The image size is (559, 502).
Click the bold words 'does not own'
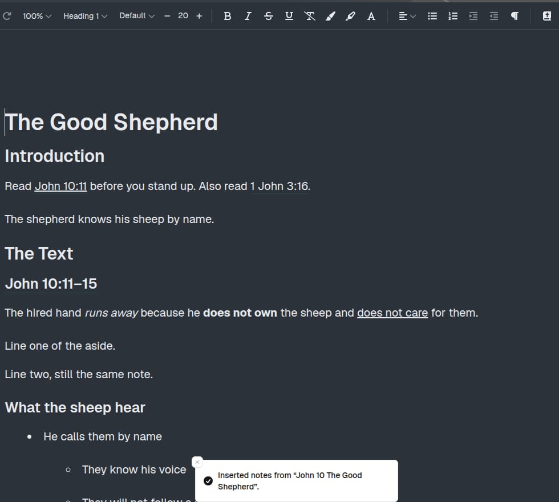point(240,313)
